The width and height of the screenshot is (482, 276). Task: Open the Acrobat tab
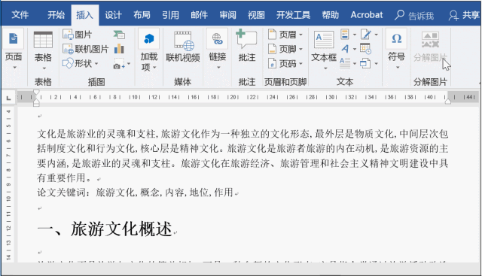coord(367,15)
